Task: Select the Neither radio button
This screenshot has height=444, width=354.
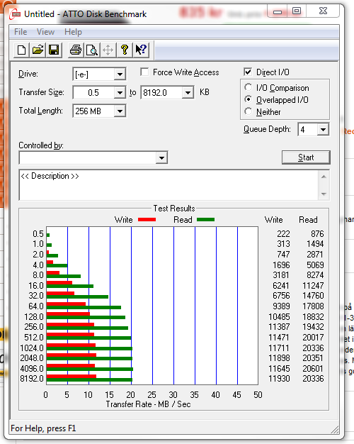Action: [x=249, y=111]
